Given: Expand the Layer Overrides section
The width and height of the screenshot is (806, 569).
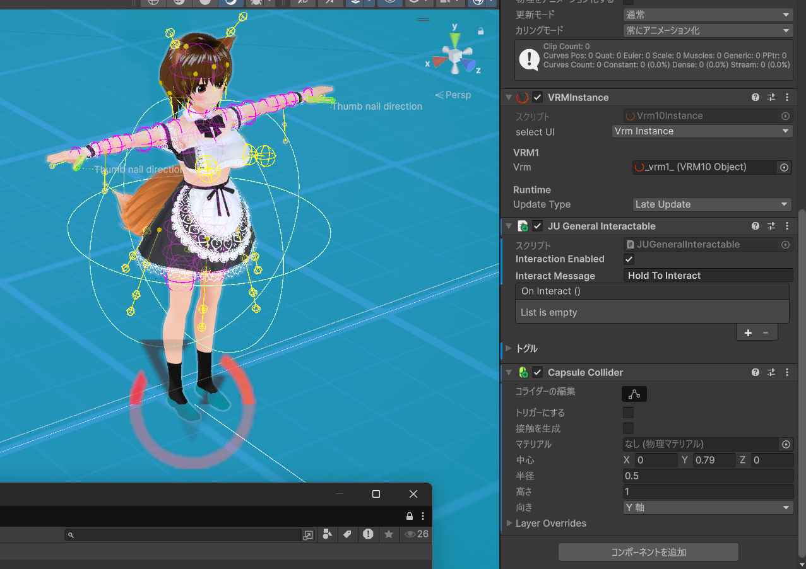Looking at the screenshot, I should (510, 523).
